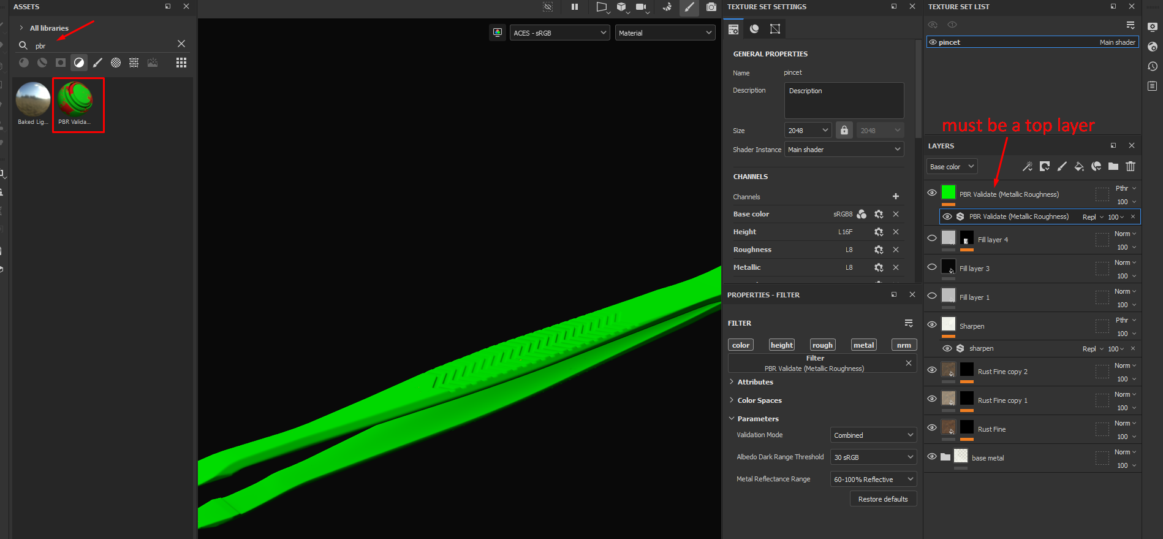Open the add effect magic wand menu

pos(1028,166)
